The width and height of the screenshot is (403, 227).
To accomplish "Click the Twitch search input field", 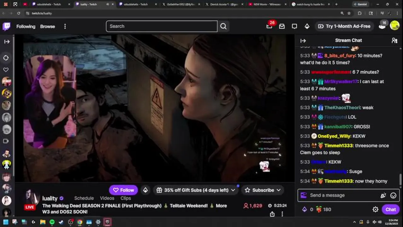I will (161, 26).
